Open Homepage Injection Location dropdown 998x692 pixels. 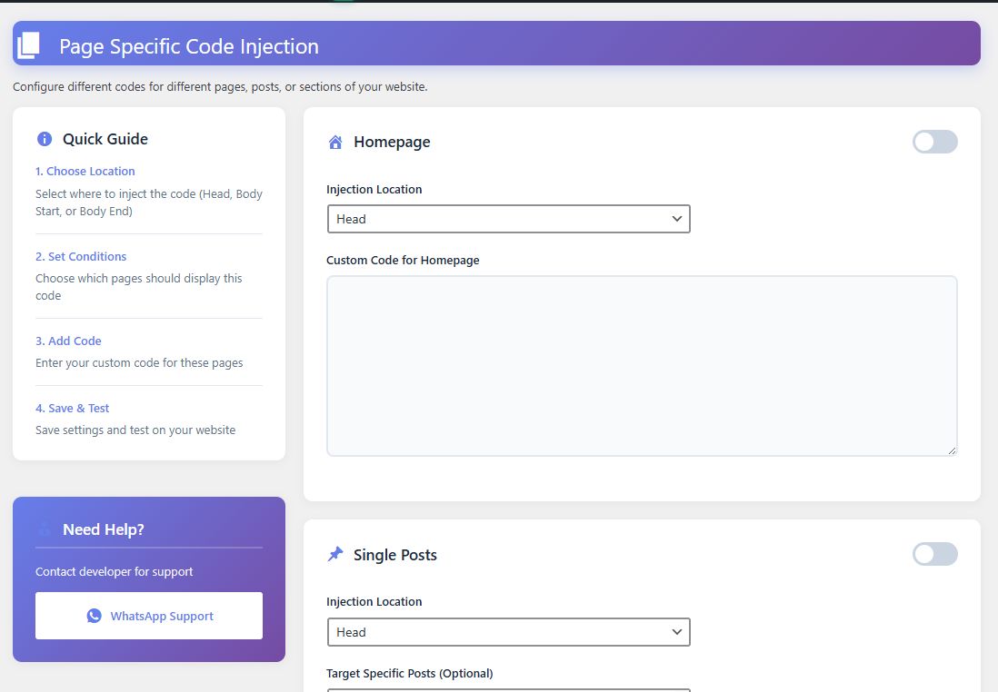pyautogui.click(x=508, y=219)
